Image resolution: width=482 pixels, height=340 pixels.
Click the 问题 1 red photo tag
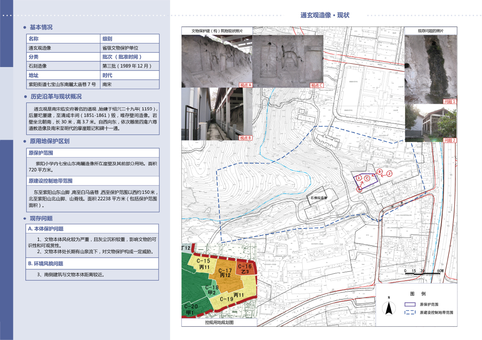pyautogui.click(x=450, y=101)
